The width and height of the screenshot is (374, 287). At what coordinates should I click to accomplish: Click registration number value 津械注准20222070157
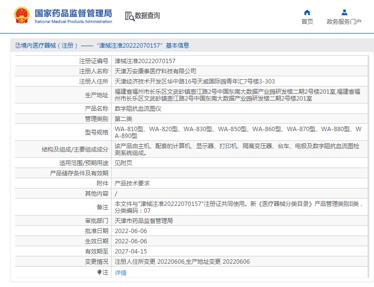pos(145,61)
